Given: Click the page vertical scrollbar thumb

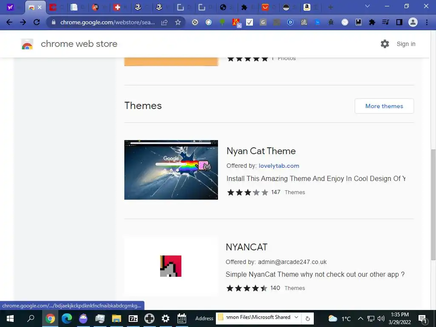Looking at the screenshot, I should tap(433, 205).
